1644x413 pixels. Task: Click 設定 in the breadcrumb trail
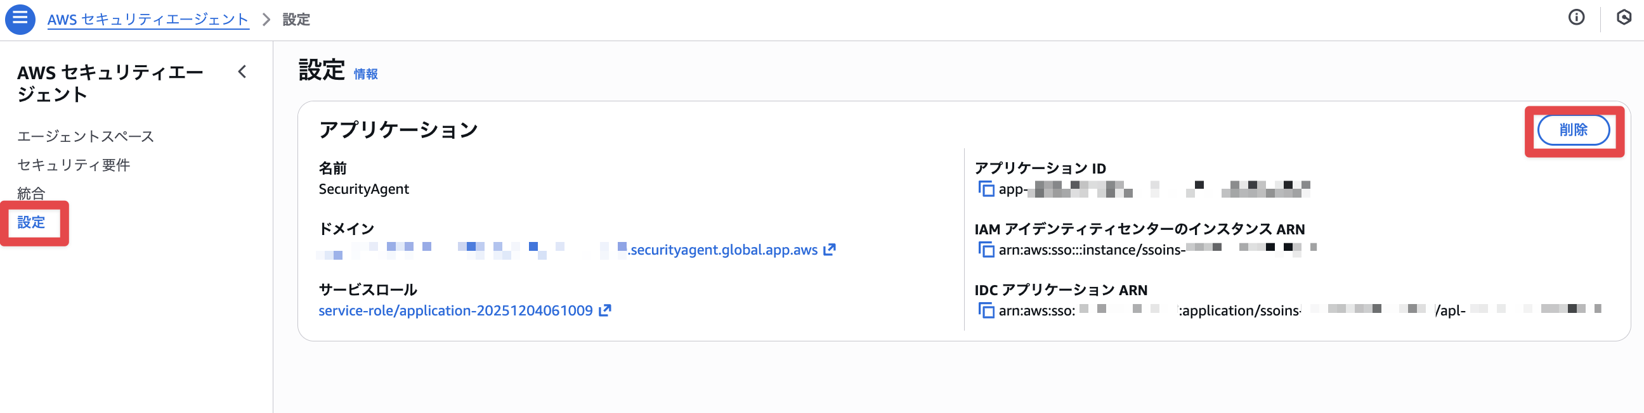point(296,20)
